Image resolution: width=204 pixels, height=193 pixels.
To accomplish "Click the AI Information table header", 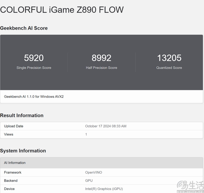I will point(101,163).
